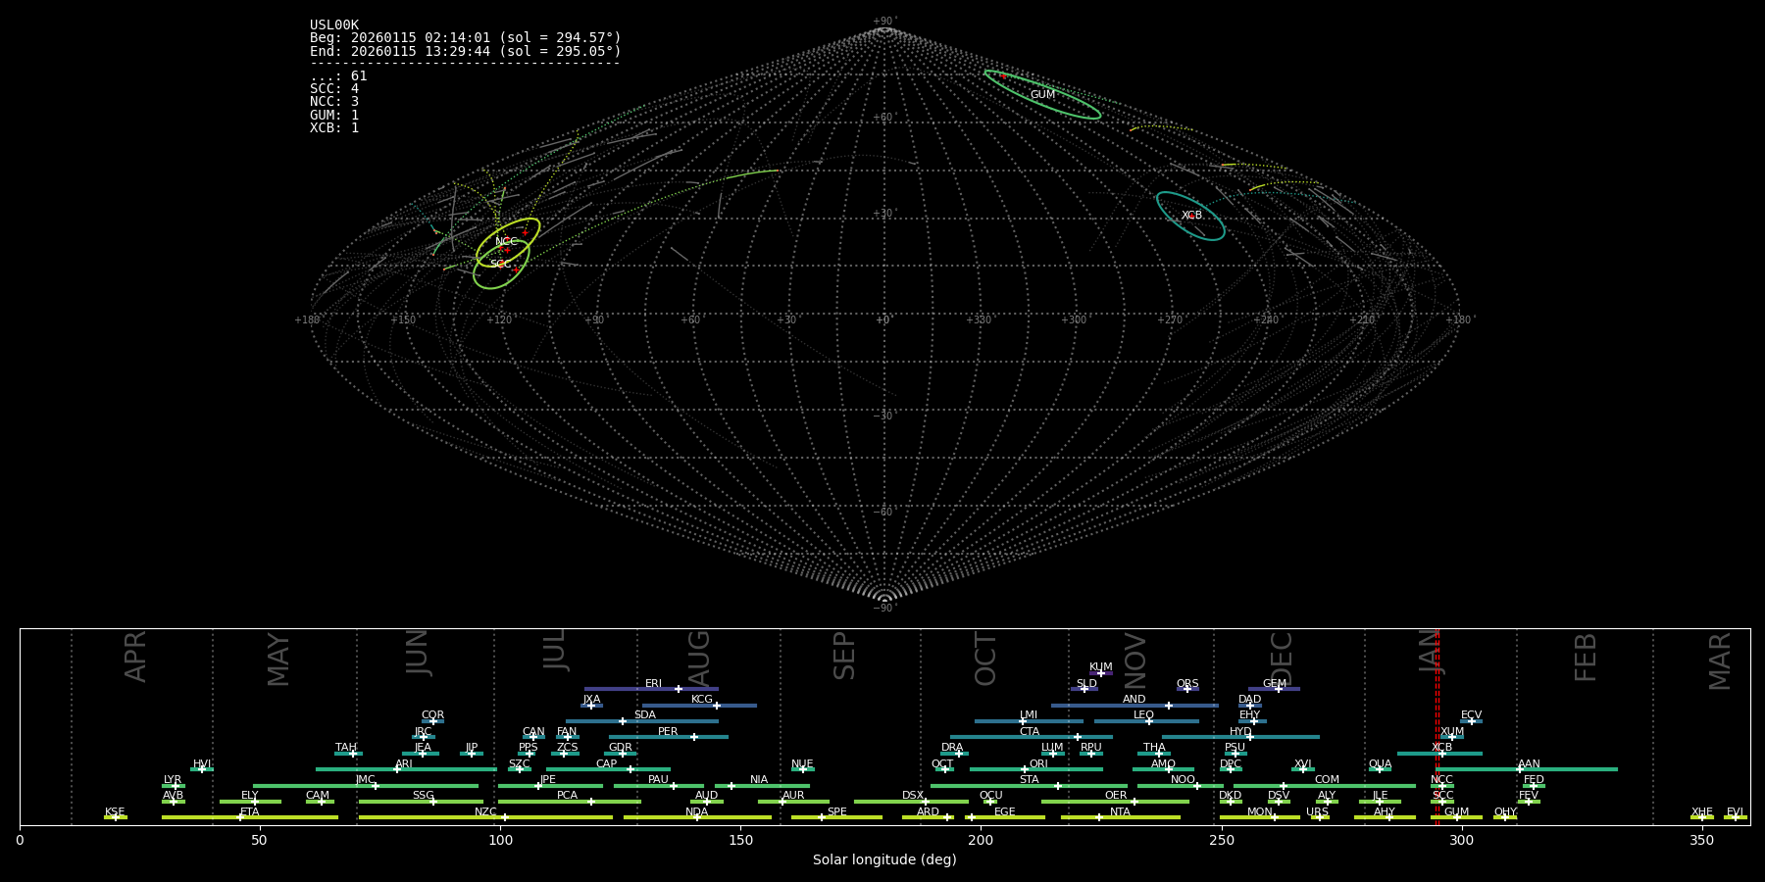Click the '...: 61' sporadic count line
The height and width of the screenshot is (882, 1765).
tap(338, 76)
